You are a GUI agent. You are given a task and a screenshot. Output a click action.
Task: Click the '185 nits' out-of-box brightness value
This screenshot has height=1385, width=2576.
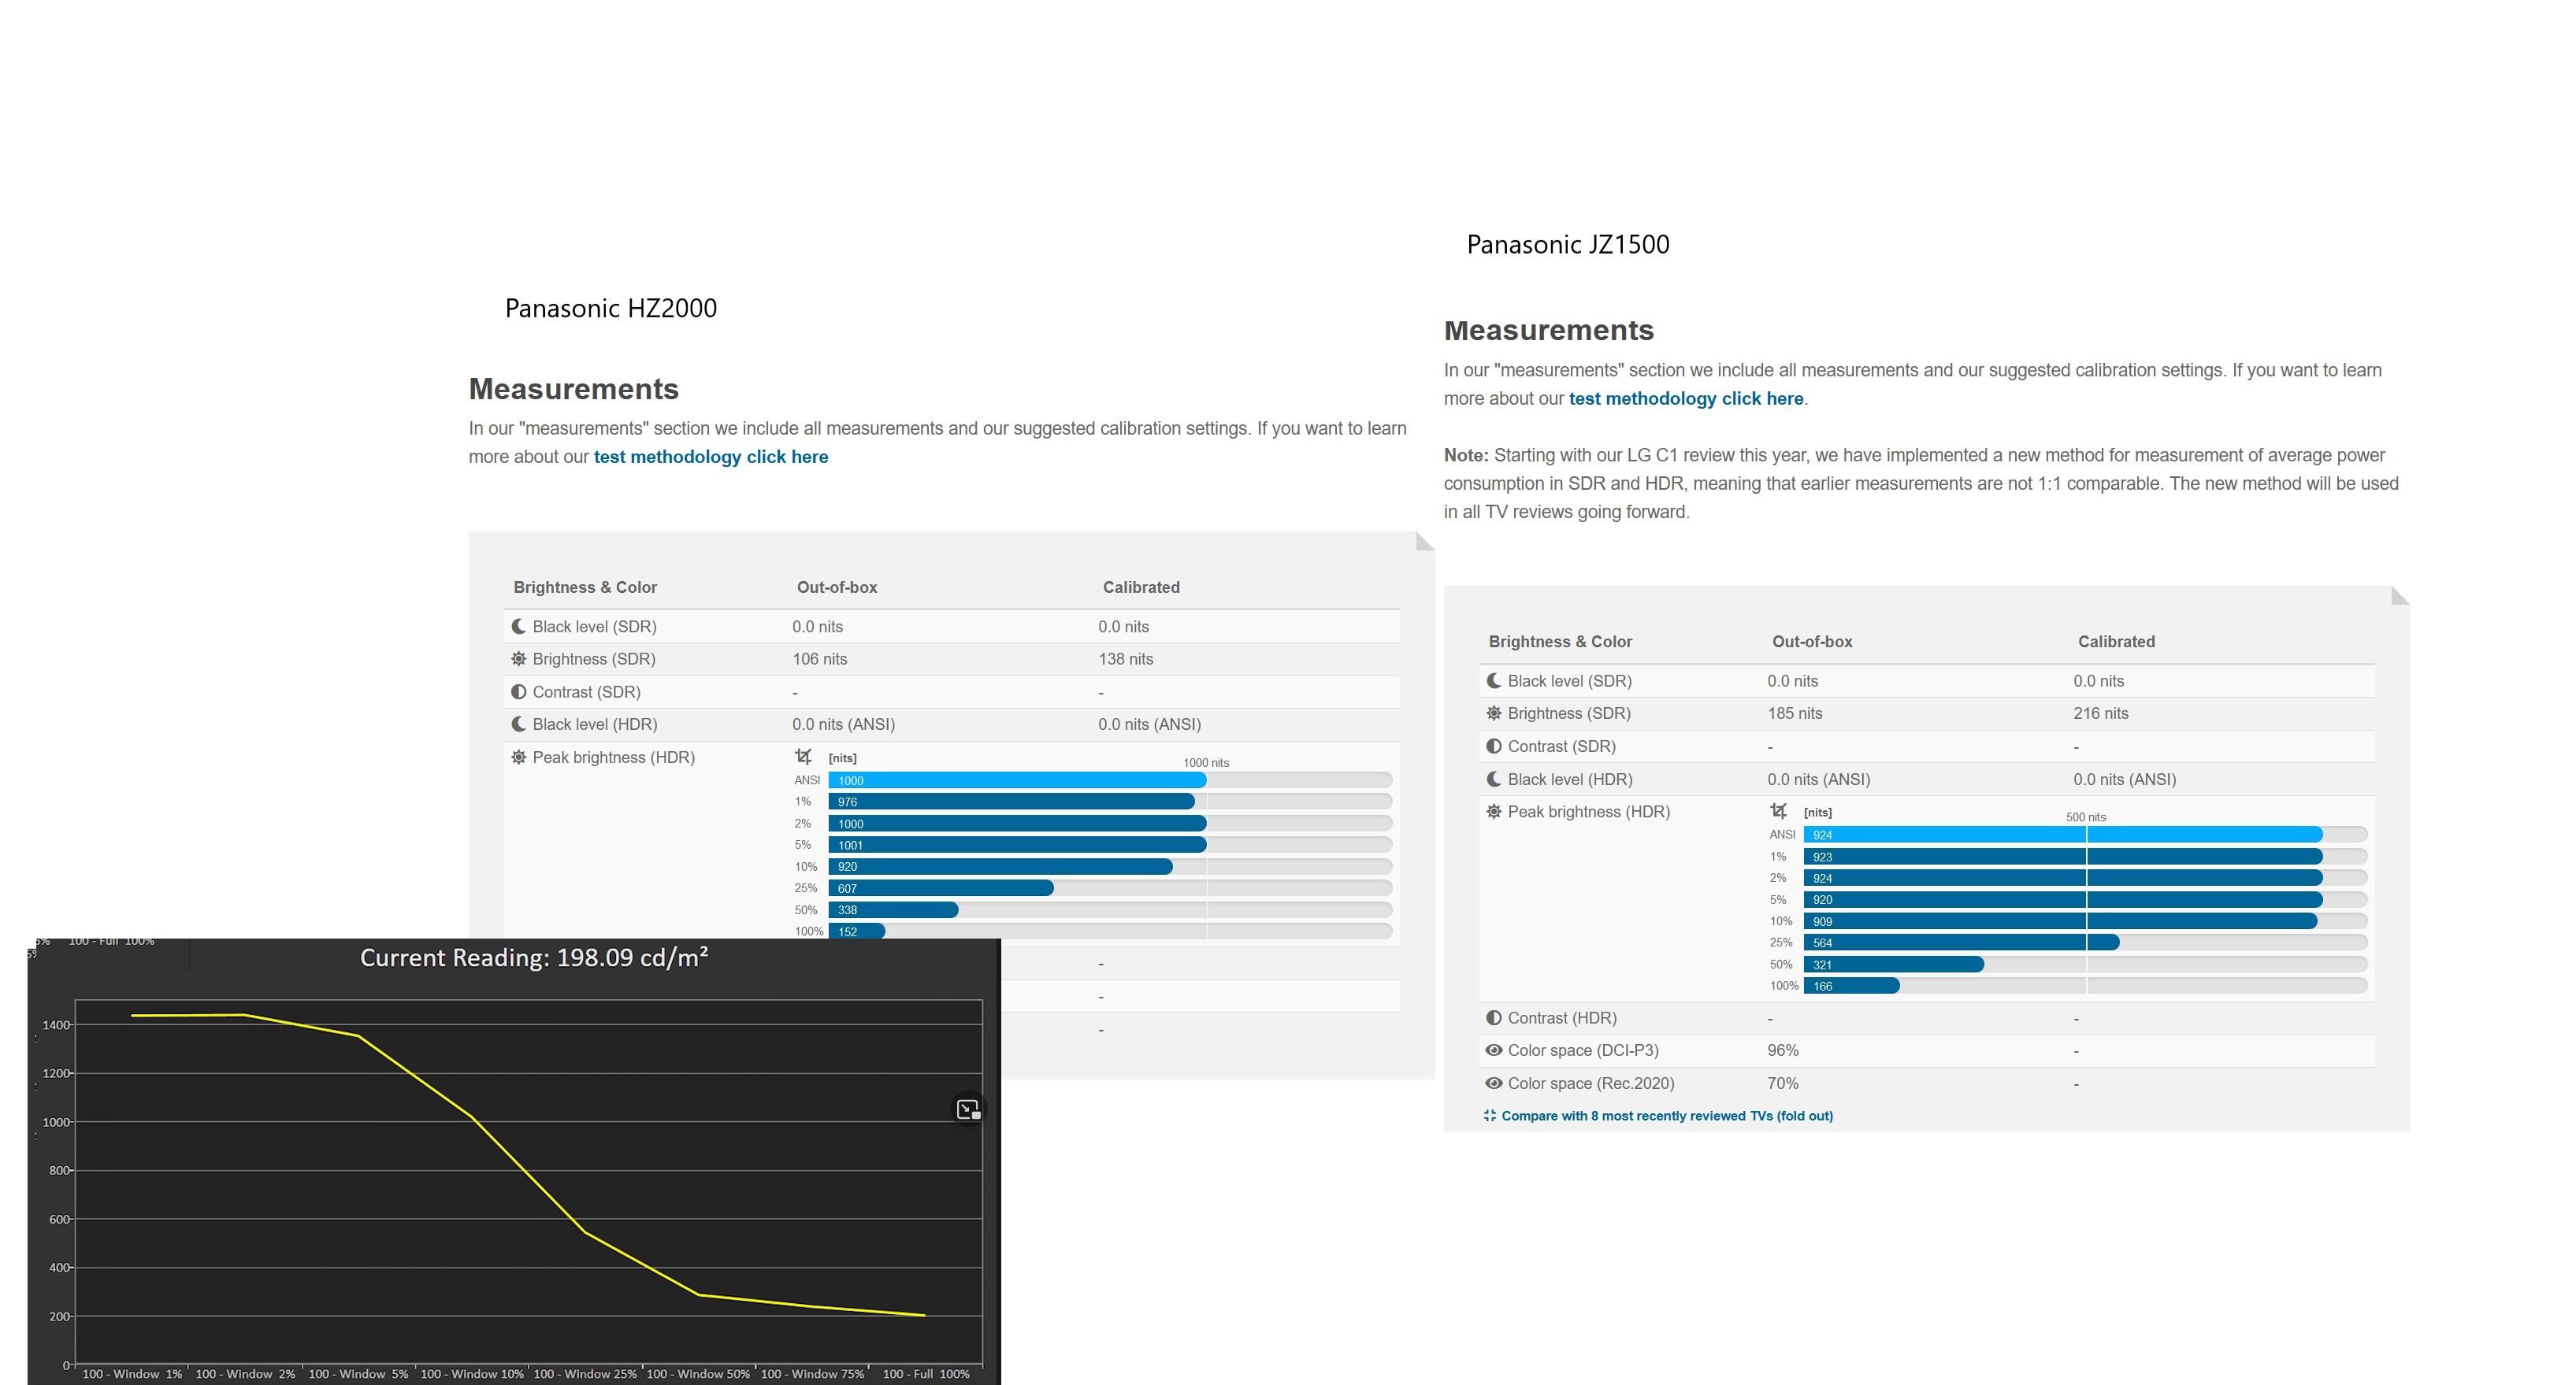[x=1795, y=713]
